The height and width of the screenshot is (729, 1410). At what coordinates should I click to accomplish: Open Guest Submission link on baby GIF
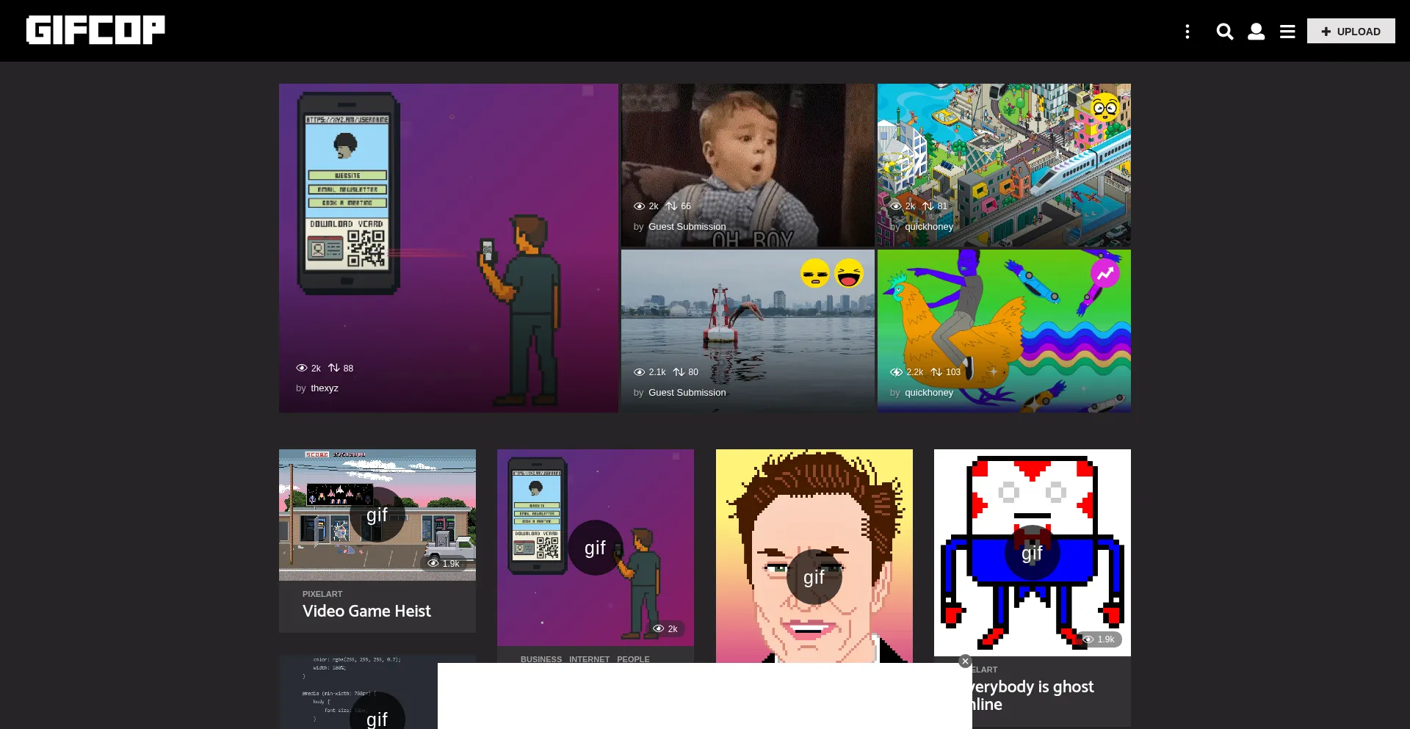[x=687, y=227]
